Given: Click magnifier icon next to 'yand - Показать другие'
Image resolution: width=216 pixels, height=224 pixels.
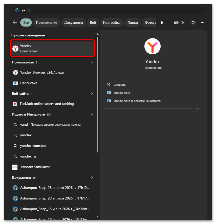Looking at the screenshot, I should [15, 125].
